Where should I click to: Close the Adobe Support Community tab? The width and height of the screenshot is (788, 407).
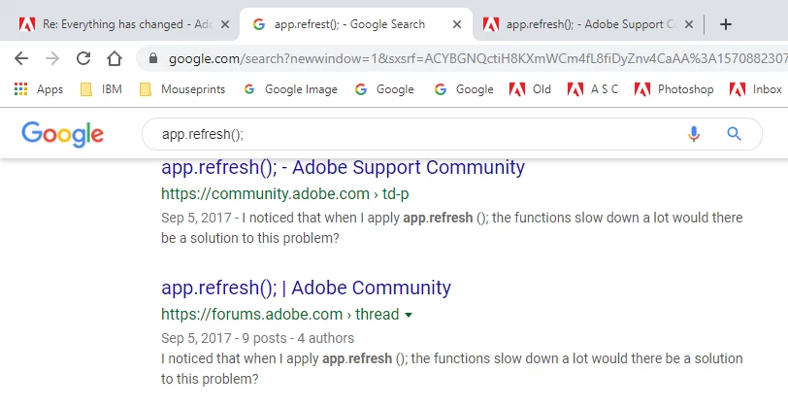point(689,24)
